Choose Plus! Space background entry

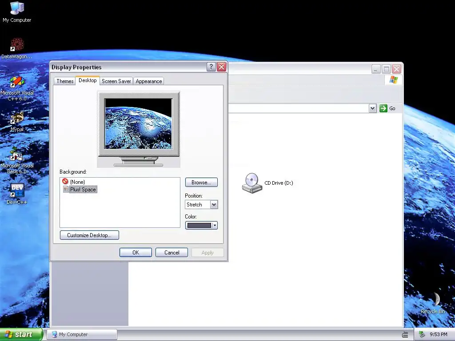80,189
